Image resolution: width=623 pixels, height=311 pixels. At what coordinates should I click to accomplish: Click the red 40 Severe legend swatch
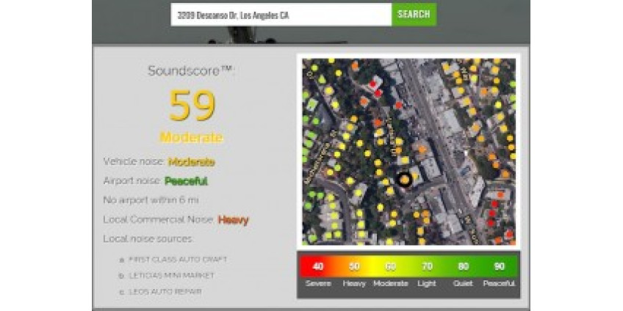(x=317, y=266)
